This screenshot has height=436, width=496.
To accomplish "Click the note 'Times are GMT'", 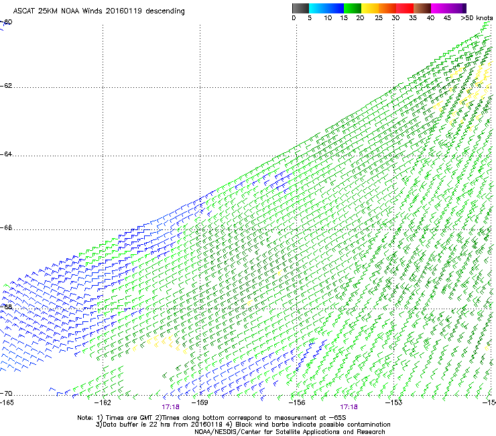I will (129, 418).
